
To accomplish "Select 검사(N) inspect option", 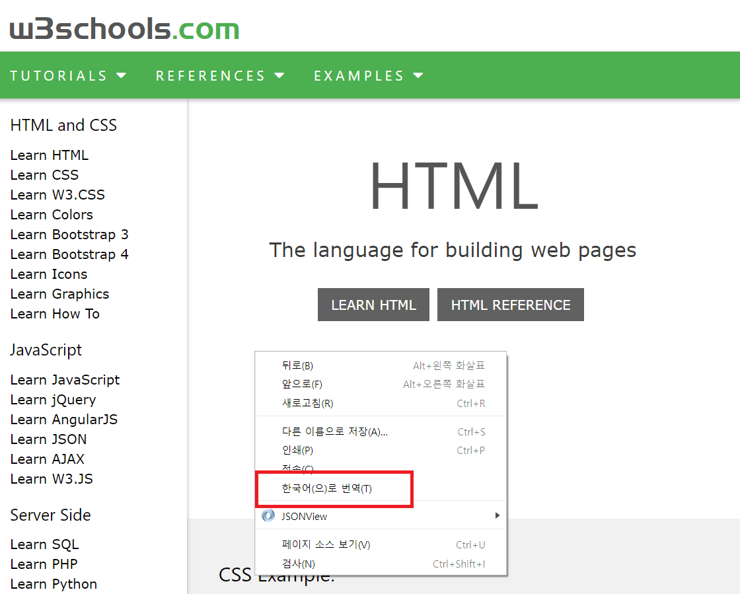I will pyautogui.click(x=381, y=564).
